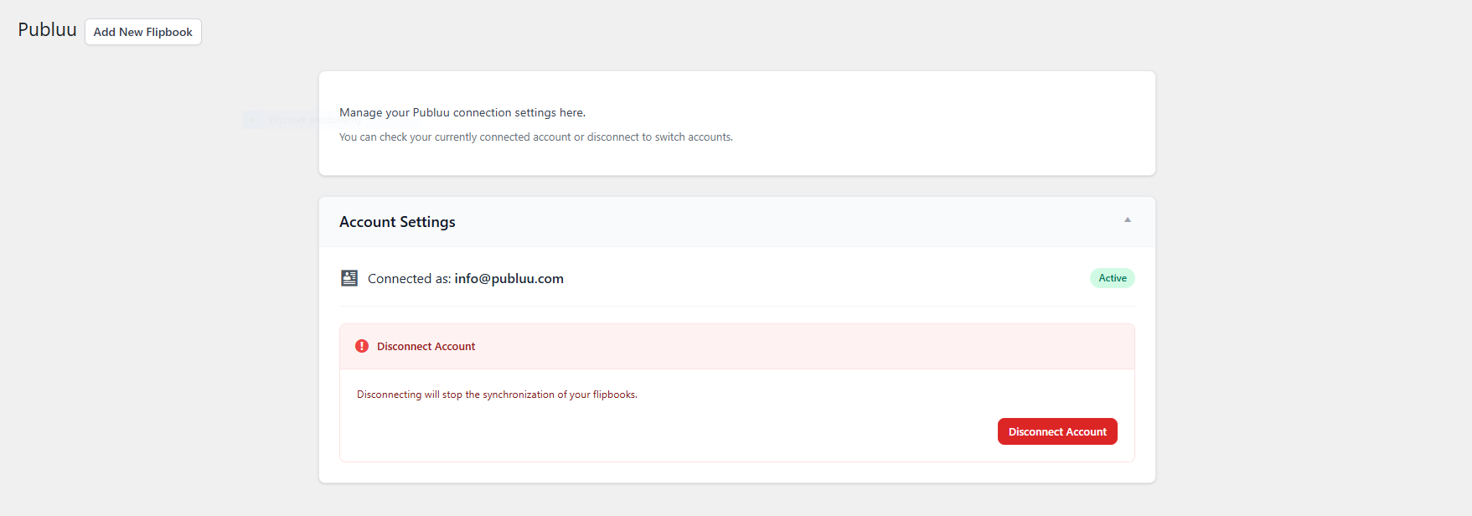
Task: Click the Add New Flipbook button
Action: 143,32
